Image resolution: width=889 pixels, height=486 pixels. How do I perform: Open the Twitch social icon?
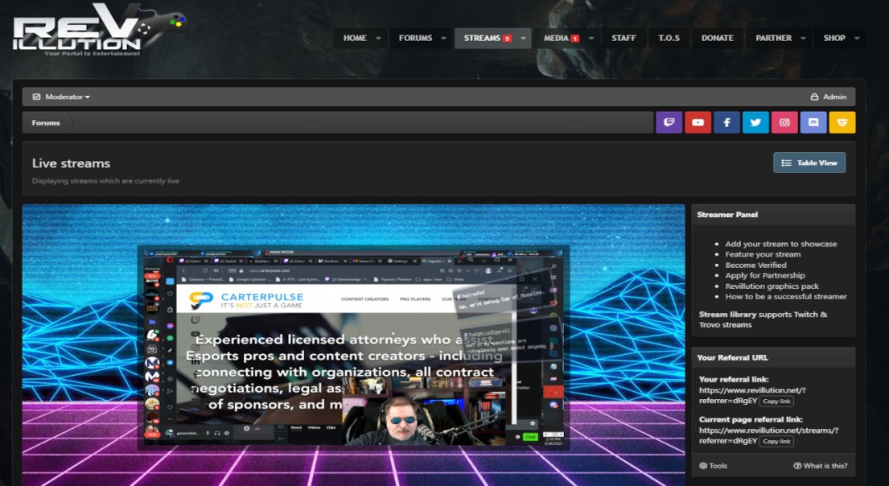(669, 122)
